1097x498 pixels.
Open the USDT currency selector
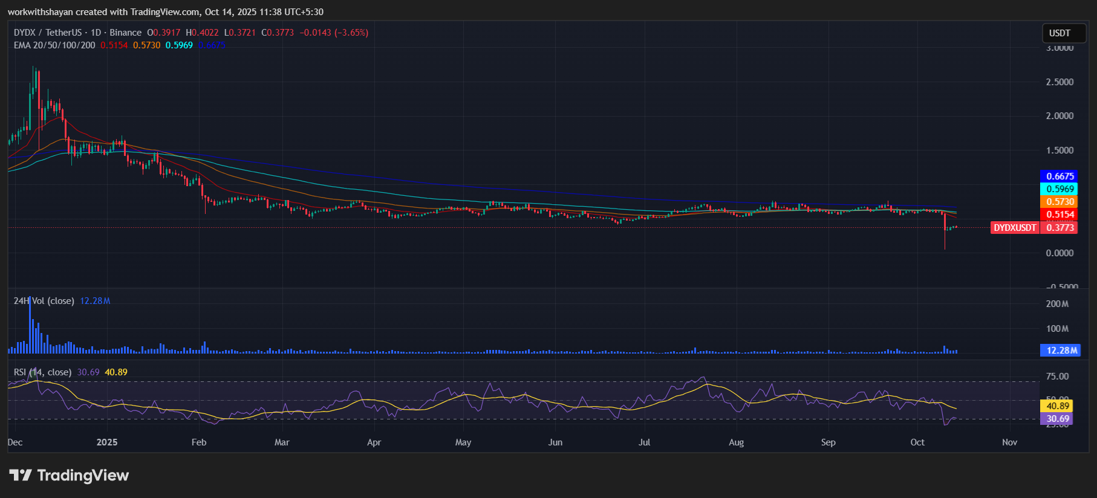(1060, 33)
